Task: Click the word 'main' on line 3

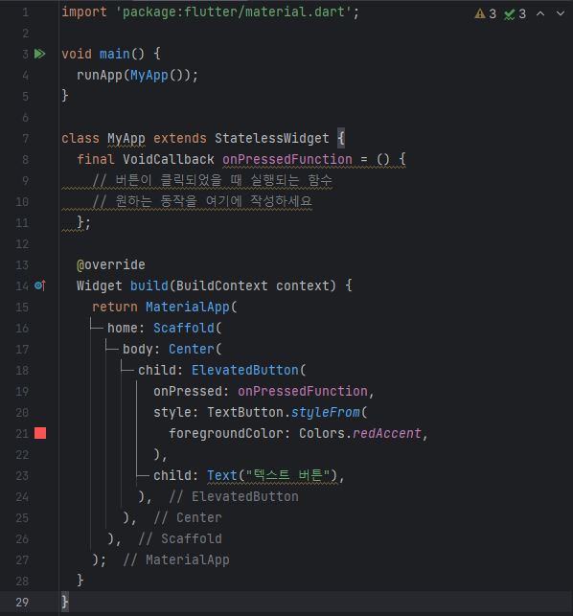Action: [115, 54]
